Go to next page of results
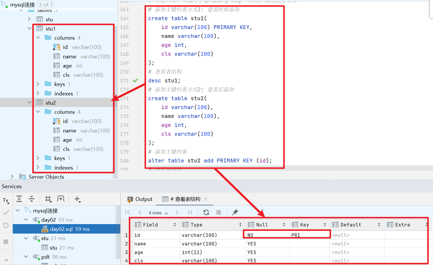This screenshot has width=433, height=265. [x=177, y=212]
